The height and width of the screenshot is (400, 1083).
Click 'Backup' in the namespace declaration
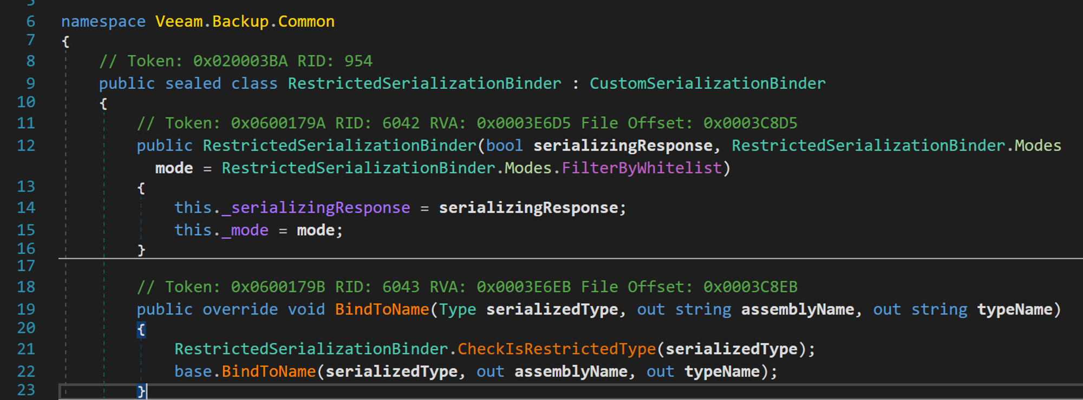point(240,22)
